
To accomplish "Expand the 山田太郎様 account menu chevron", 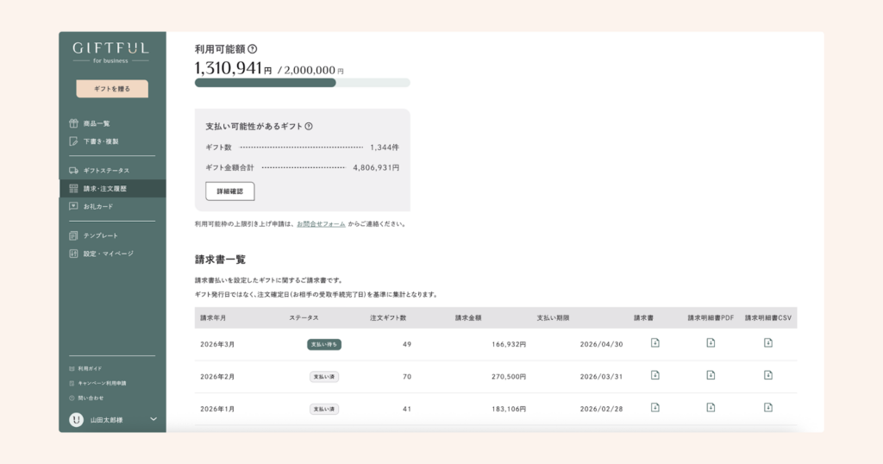I will pyautogui.click(x=153, y=419).
